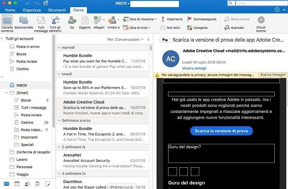The width and height of the screenshot is (288, 189).
Task: Collapse the lunedì message group
Action: click(x=59, y=74)
